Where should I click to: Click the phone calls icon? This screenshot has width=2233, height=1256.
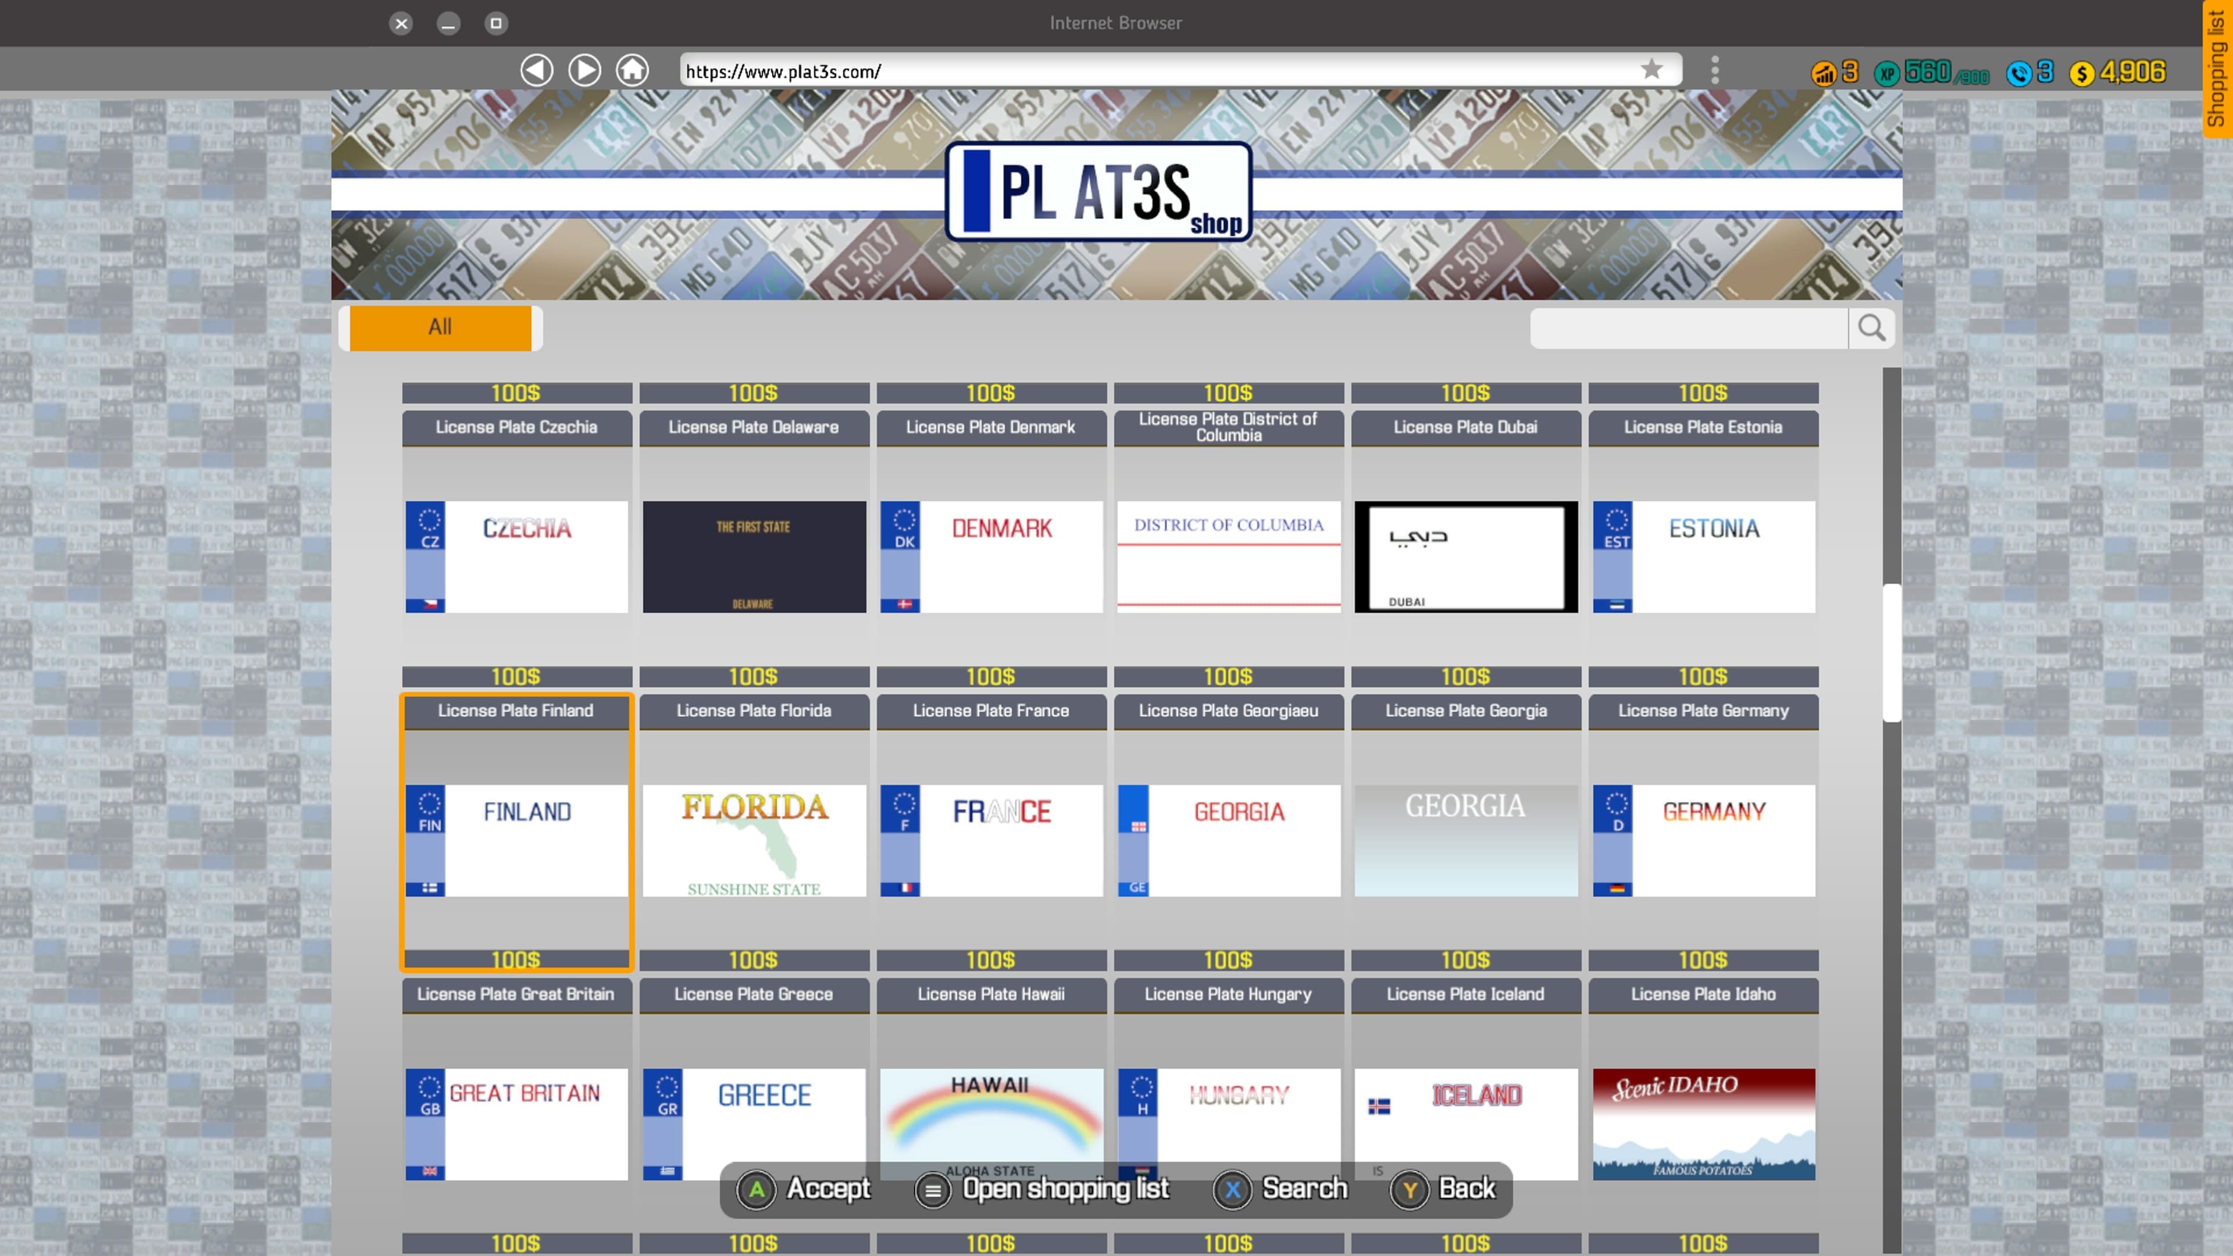pos(2019,73)
